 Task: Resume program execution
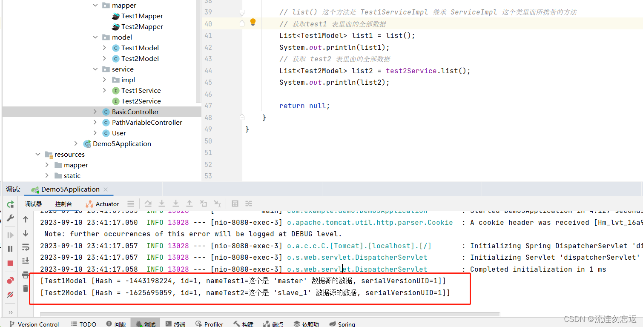10,234
